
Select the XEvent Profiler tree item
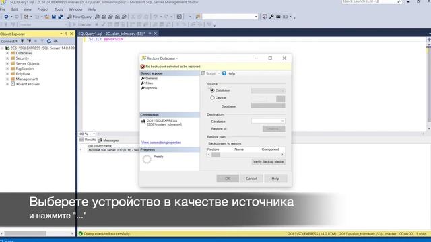28,84
